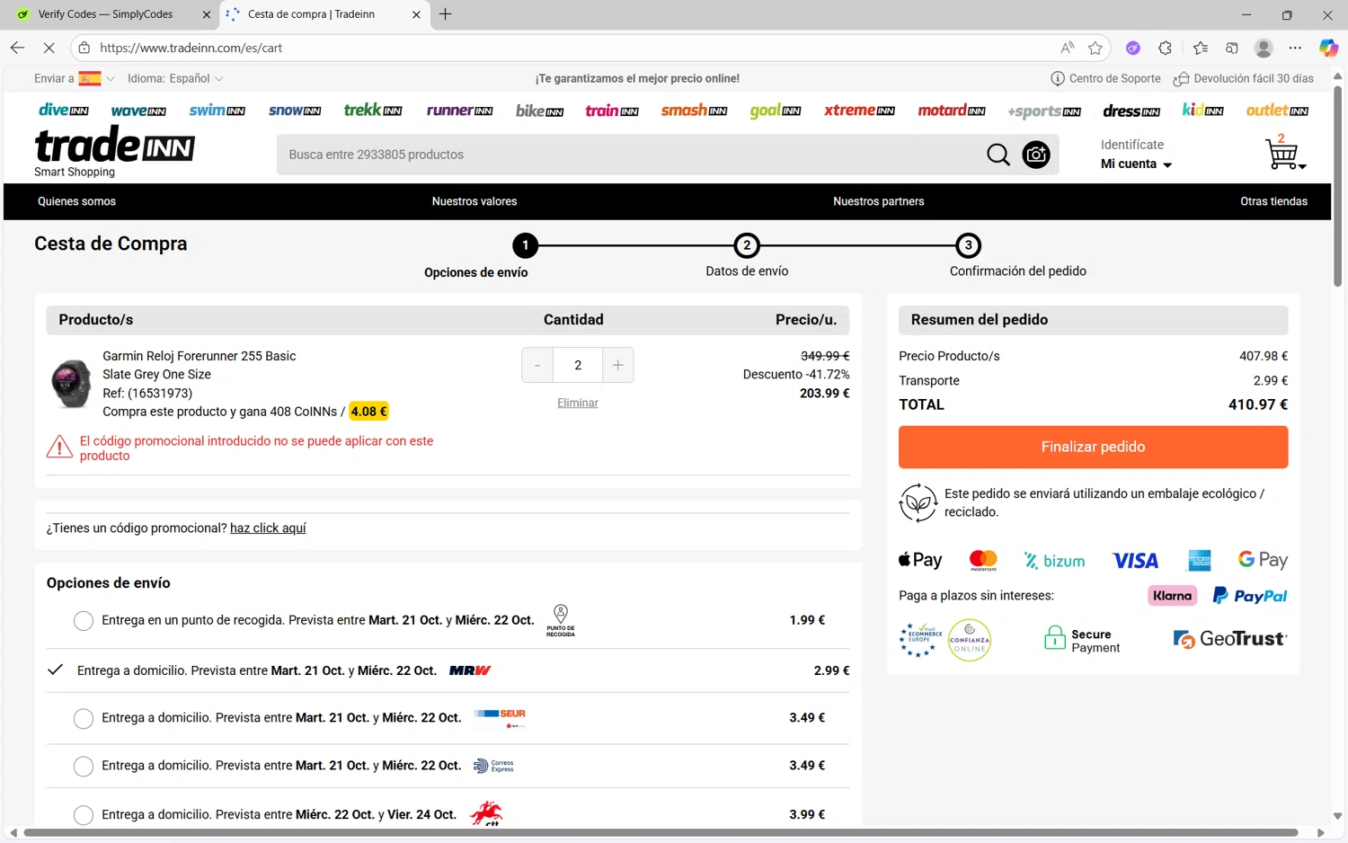
Task: Add this page to favorites
Action: [1095, 48]
